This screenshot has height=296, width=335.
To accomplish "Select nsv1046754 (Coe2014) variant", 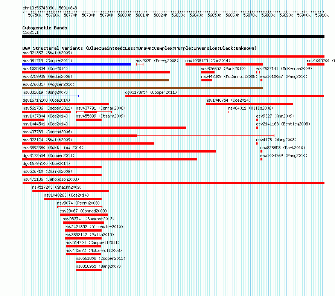I will [x=228, y=100].
